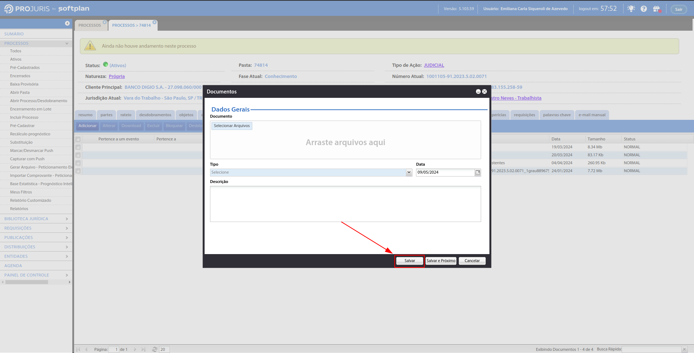Open the Tipo dropdown
The height and width of the screenshot is (353, 694).
[x=409, y=173]
